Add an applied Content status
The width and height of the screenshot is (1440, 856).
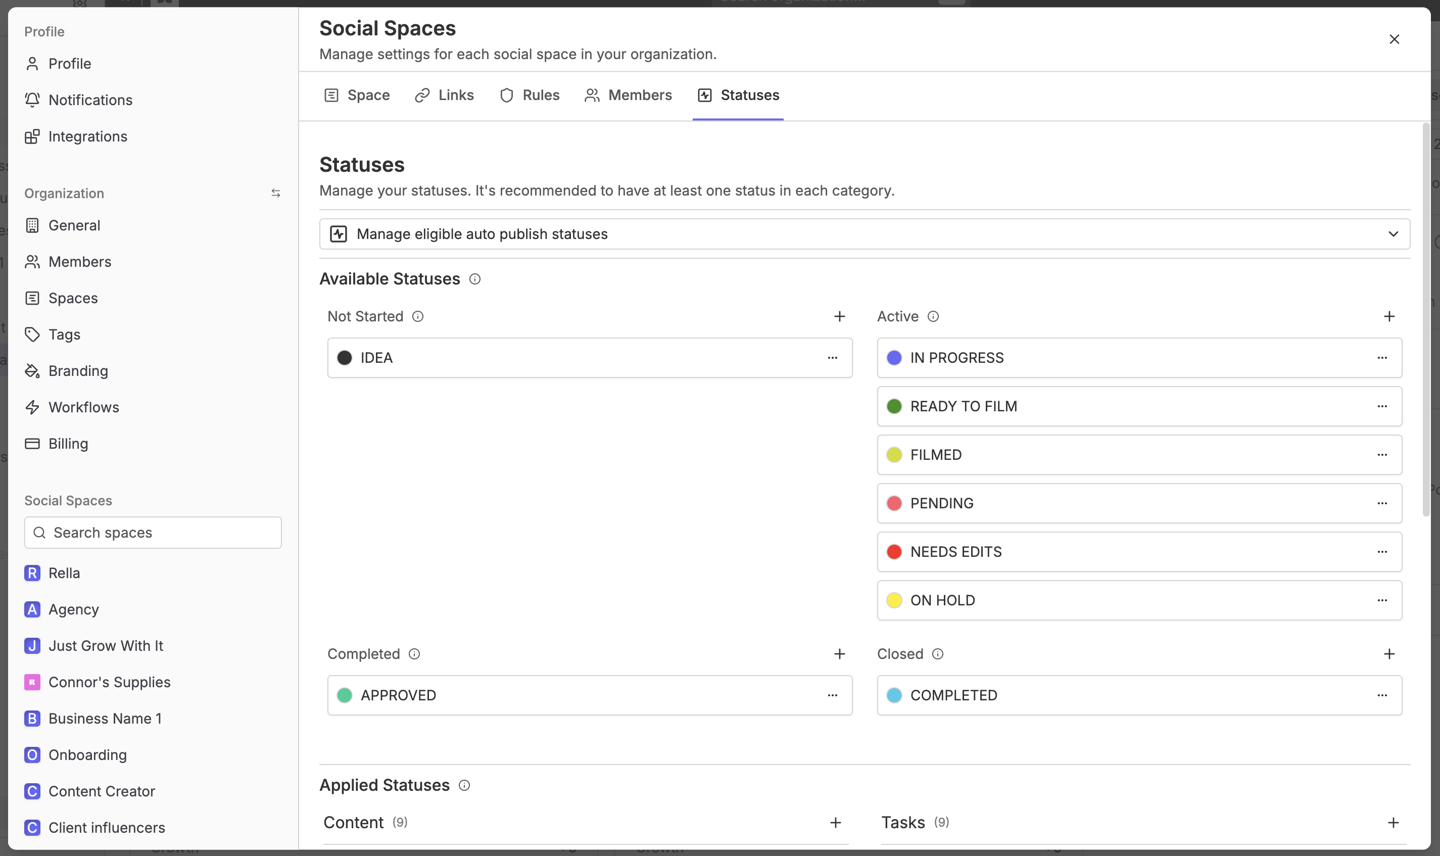(x=835, y=823)
